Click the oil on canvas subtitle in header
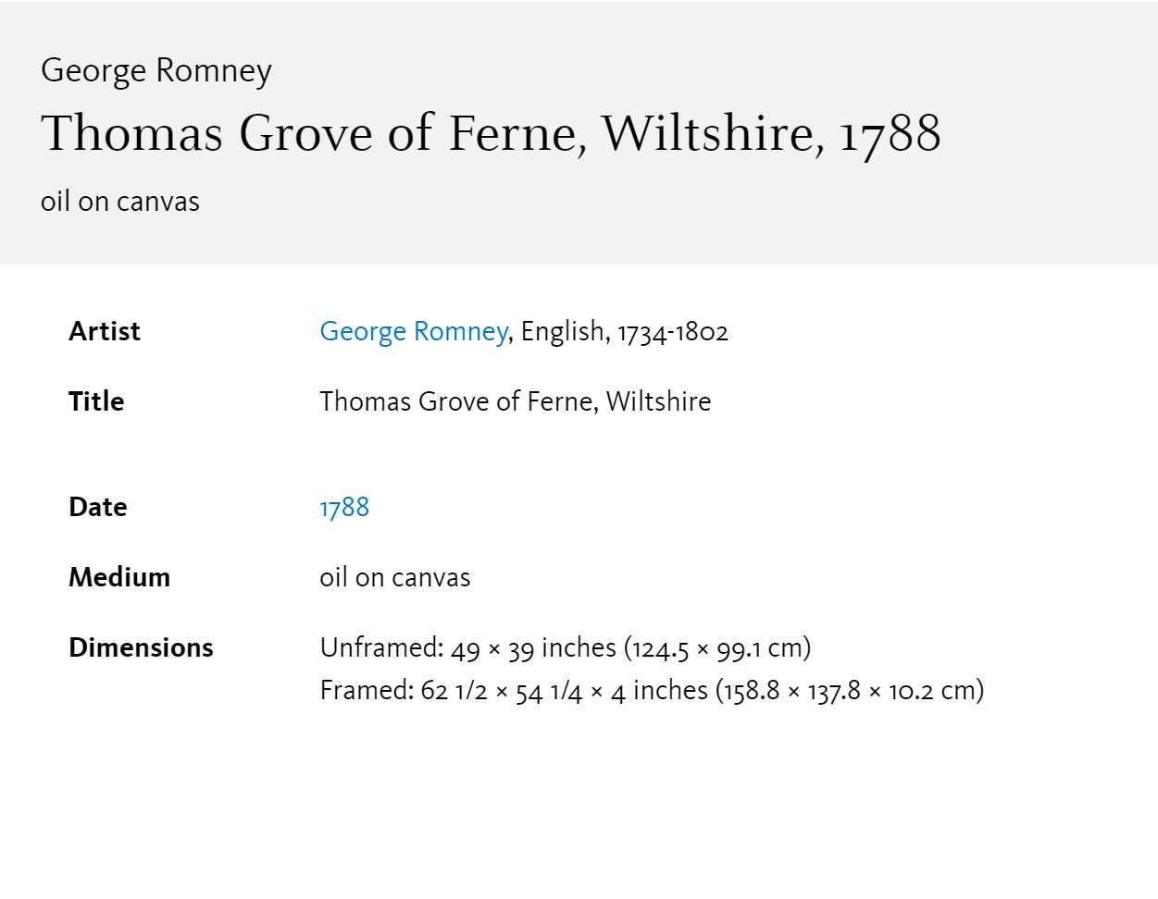Image resolution: width=1158 pixels, height=899 pixels. [x=120, y=202]
